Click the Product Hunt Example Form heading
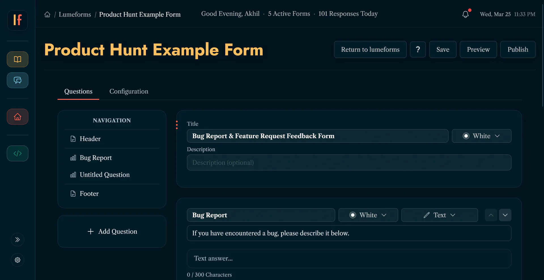Image resolution: width=544 pixels, height=280 pixels. (154, 50)
